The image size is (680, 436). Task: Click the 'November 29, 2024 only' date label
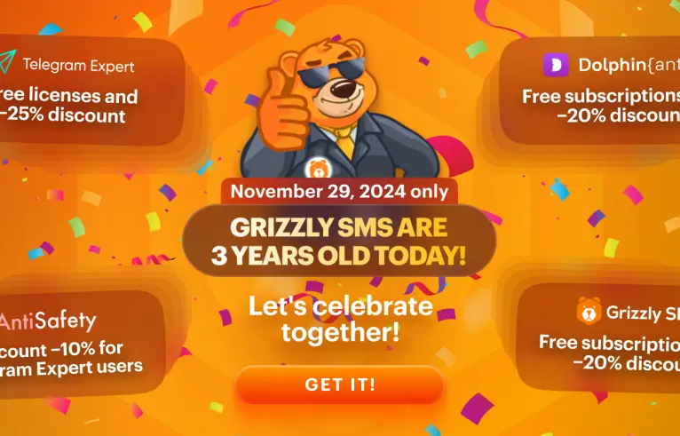[339, 191]
